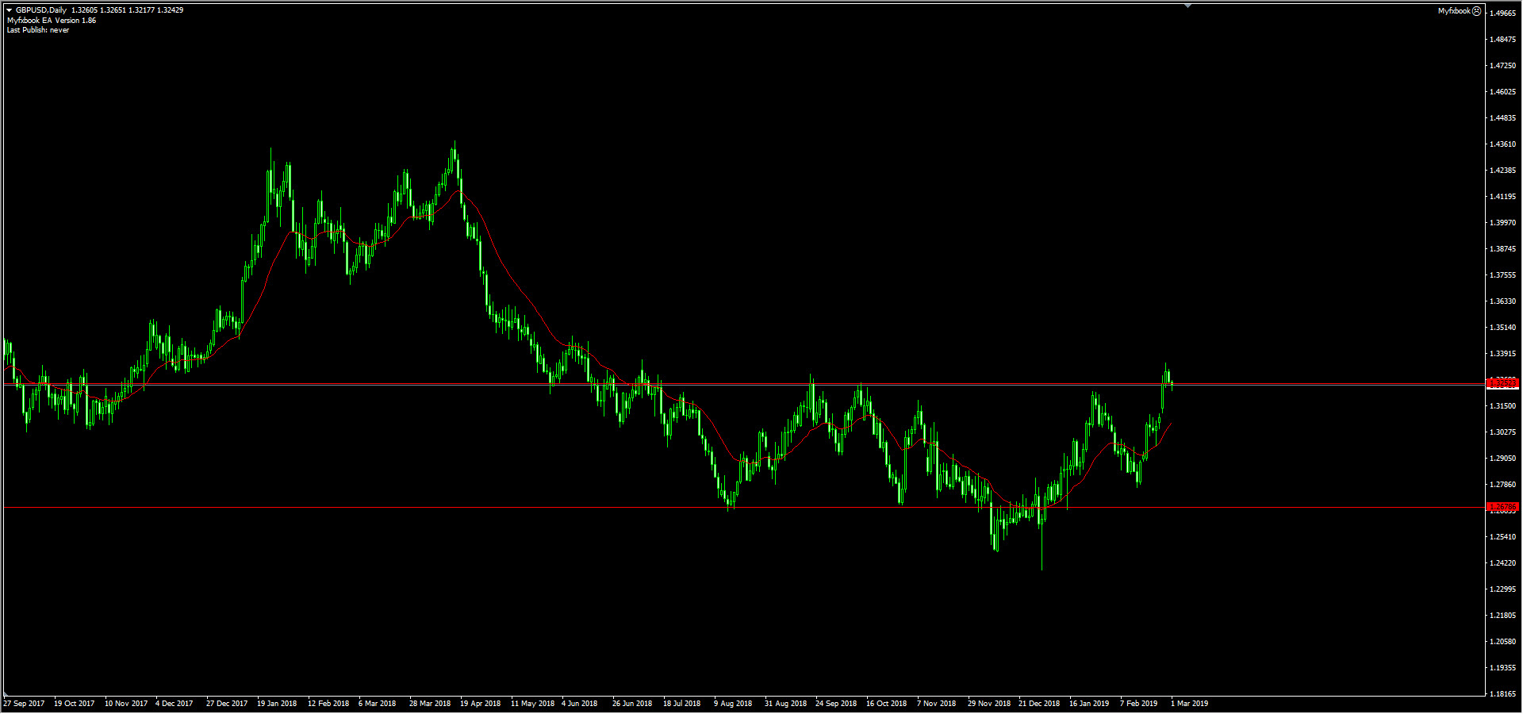
Task: Click the 1.29050 value on price scale
Action: (x=1502, y=459)
